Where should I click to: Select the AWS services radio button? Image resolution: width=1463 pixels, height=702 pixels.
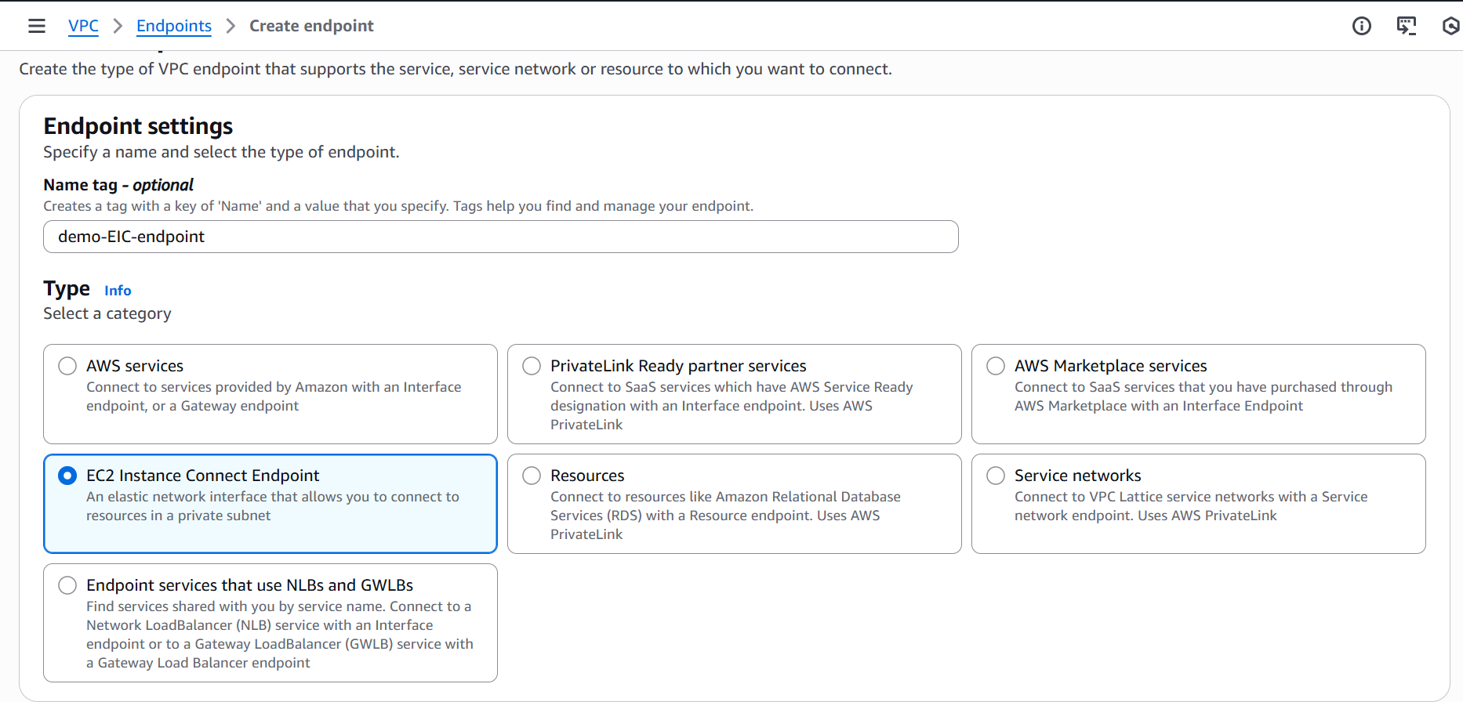click(x=68, y=366)
